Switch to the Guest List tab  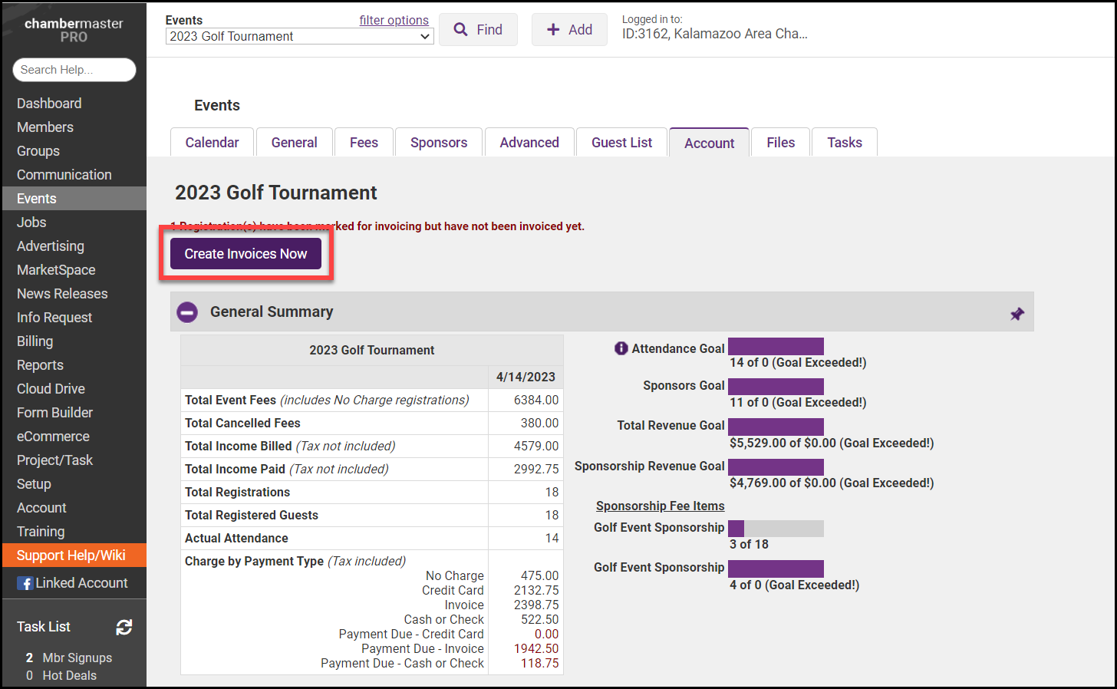pos(621,143)
